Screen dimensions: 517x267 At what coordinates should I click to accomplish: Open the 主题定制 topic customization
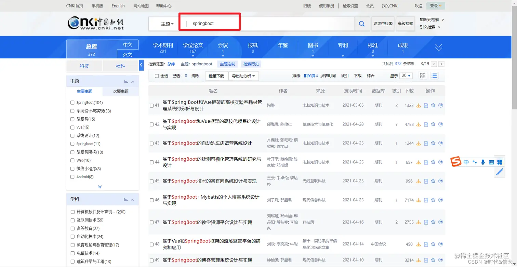(227, 64)
